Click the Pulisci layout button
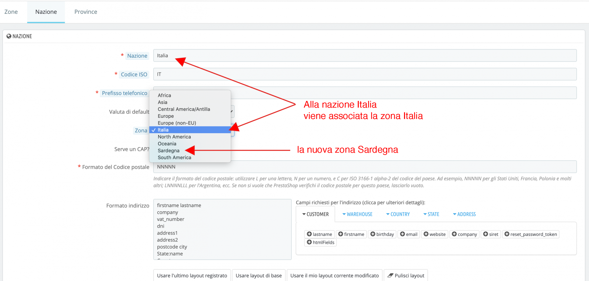The image size is (589, 281). pos(406,275)
